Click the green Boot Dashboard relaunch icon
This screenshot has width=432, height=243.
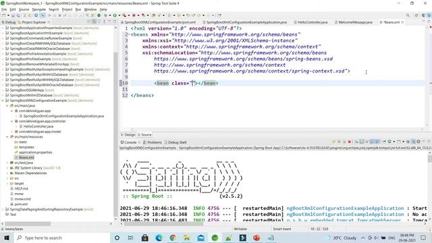tap(99, 16)
